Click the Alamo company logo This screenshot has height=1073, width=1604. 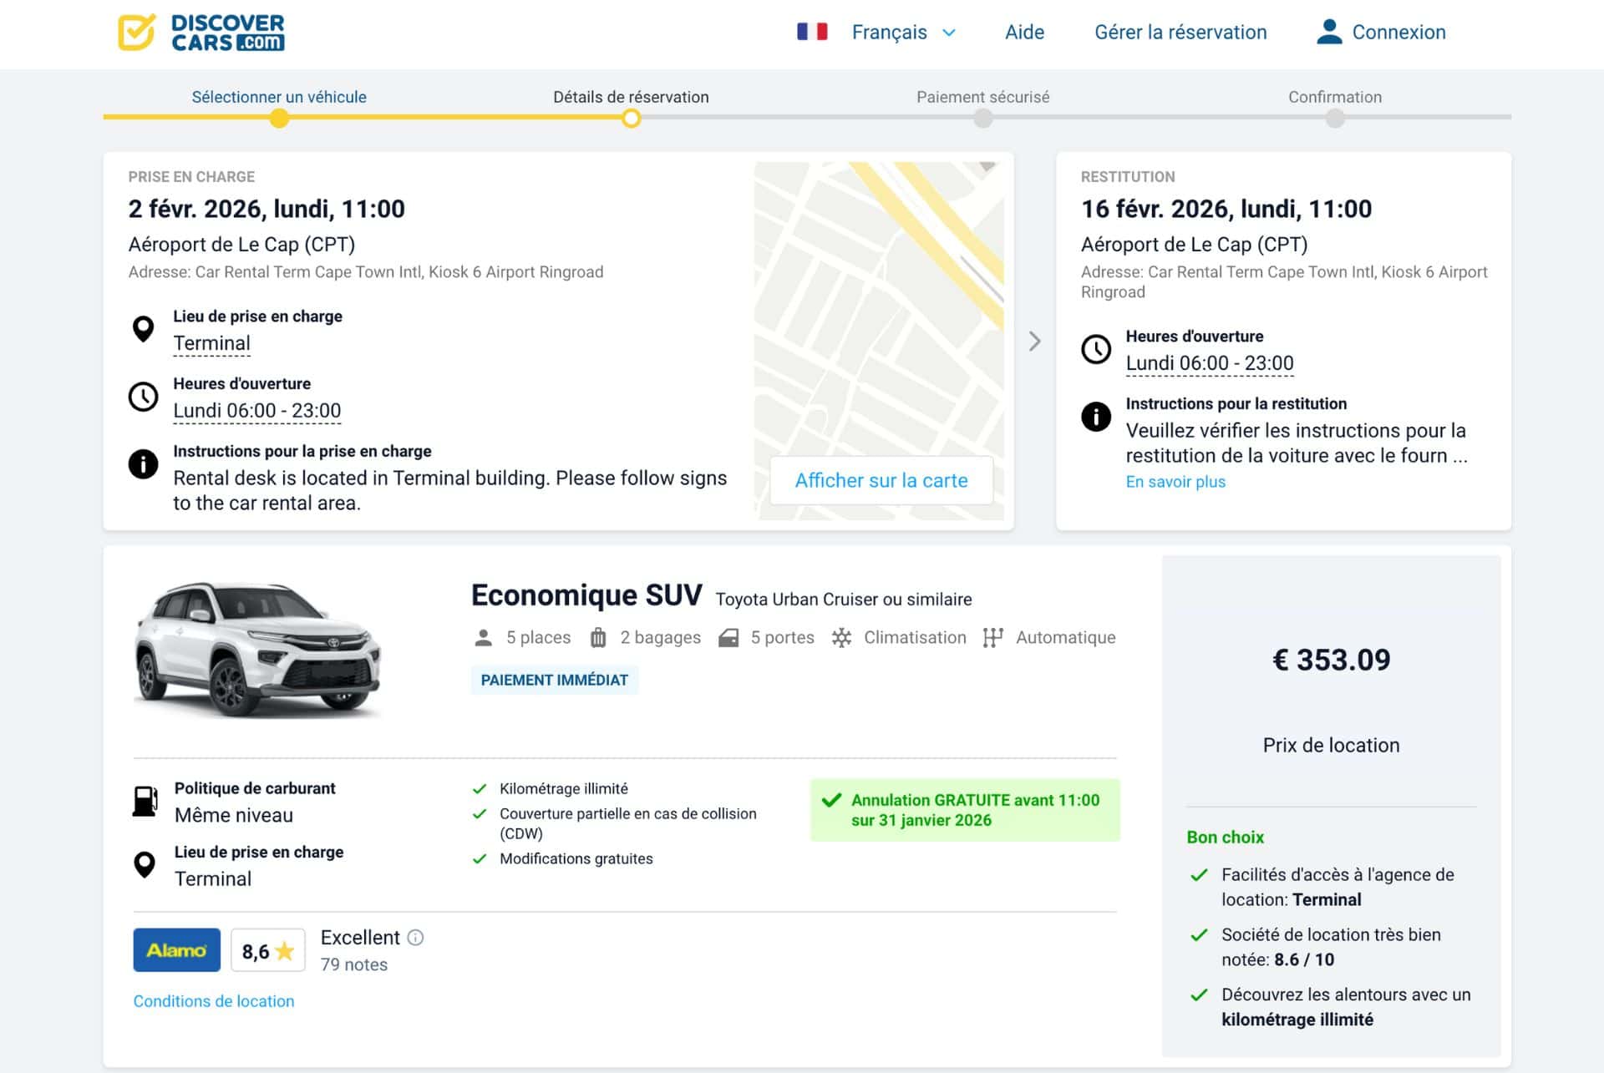click(176, 949)
